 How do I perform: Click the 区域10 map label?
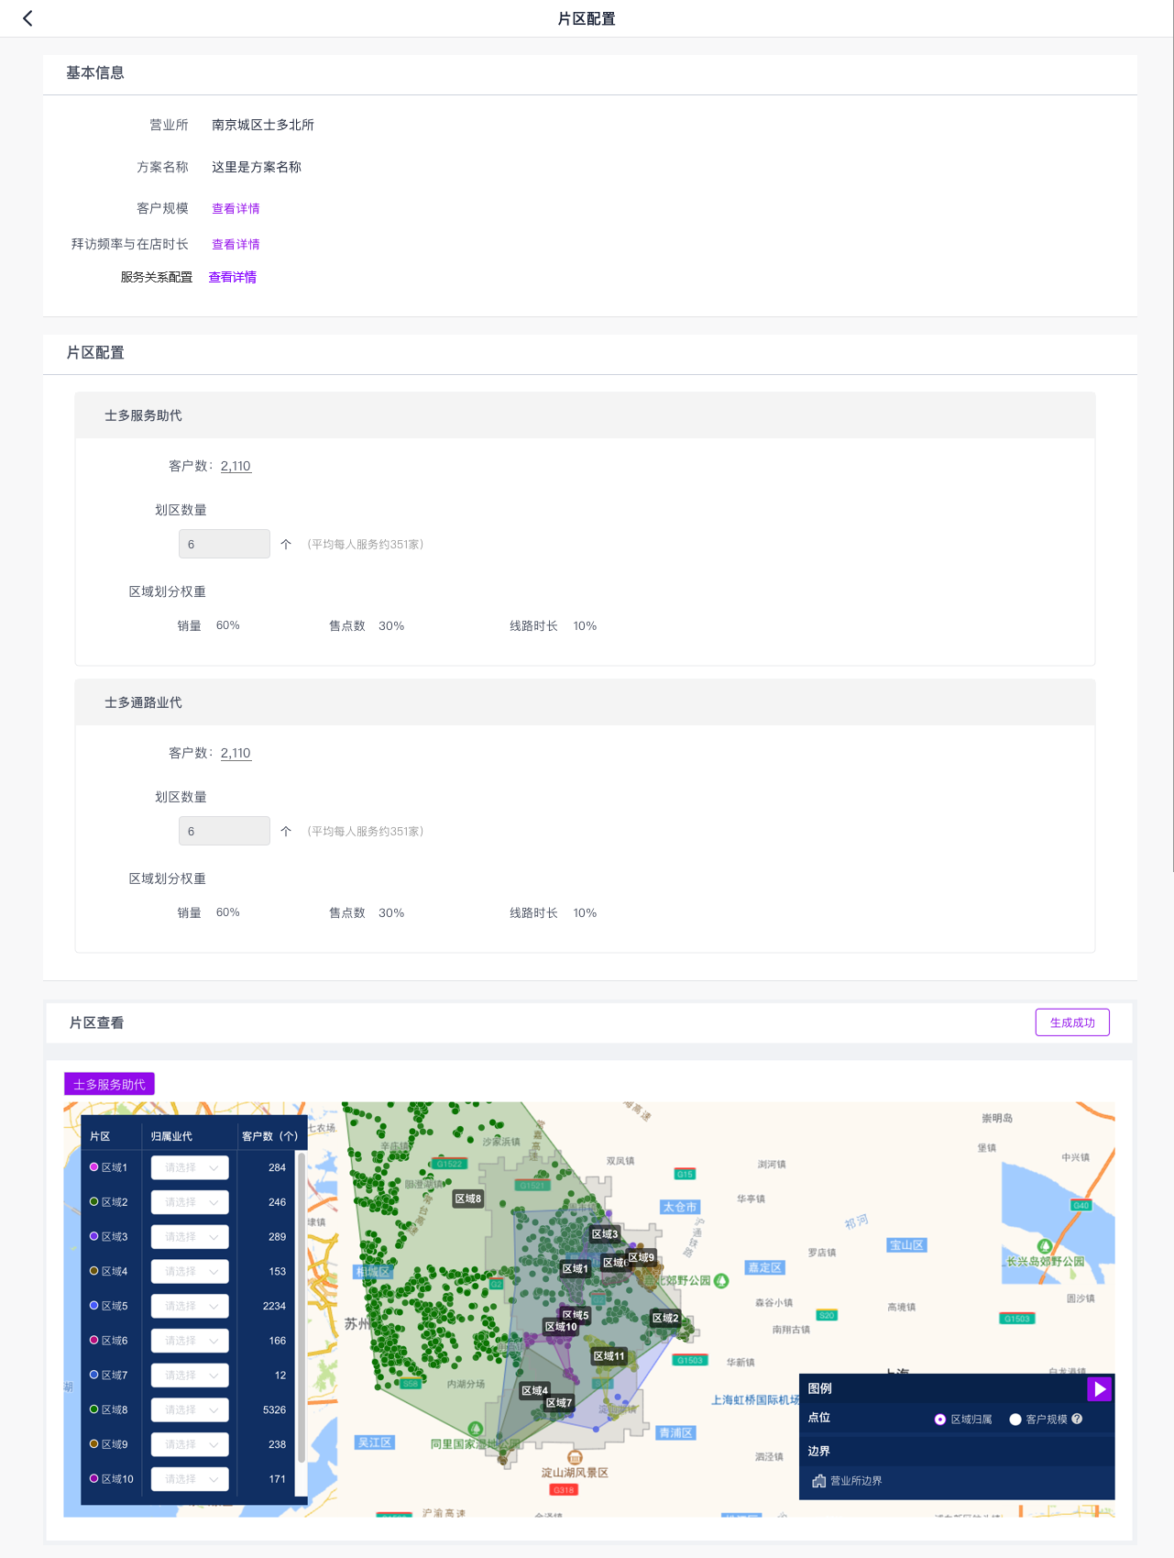tap(561, 1327)
